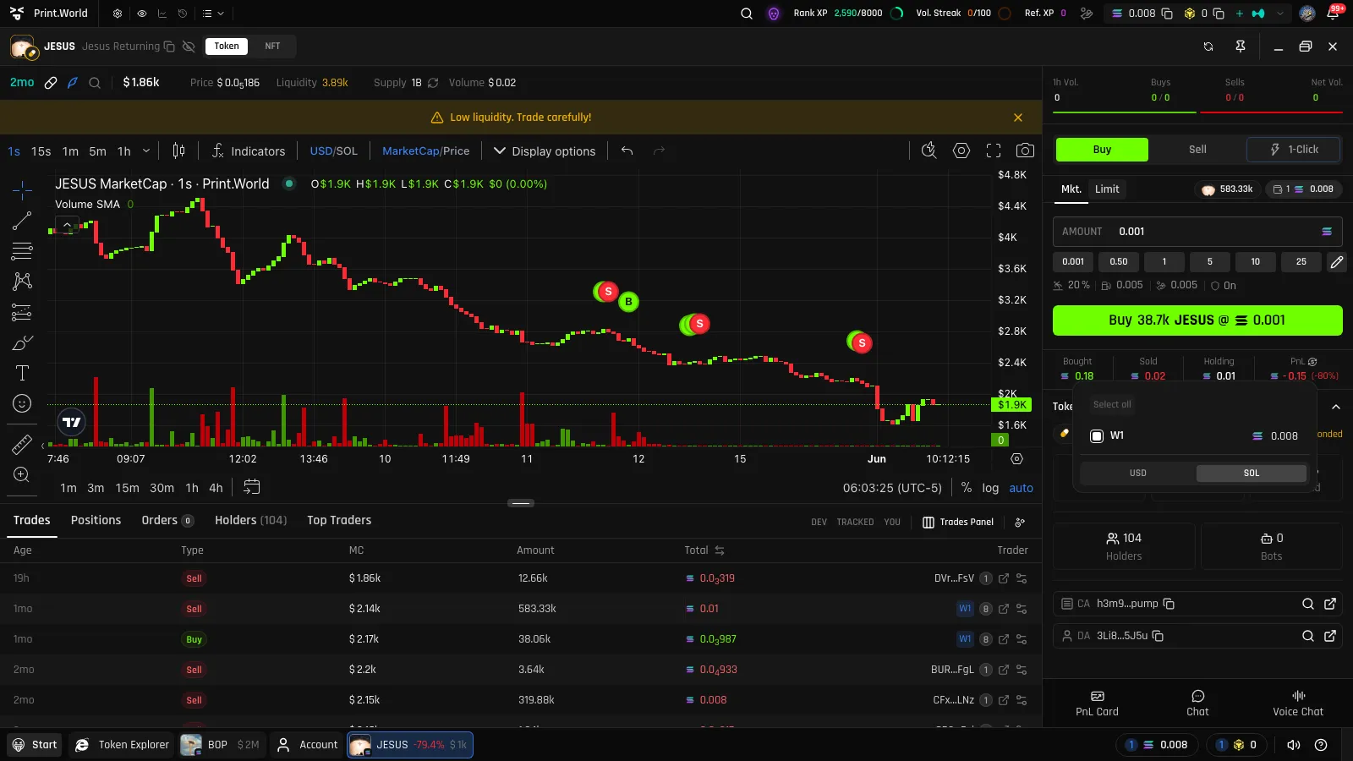Open the emoji/sticker drawing tool
The height and width of the screenshot is (761, 1353).
22,403
